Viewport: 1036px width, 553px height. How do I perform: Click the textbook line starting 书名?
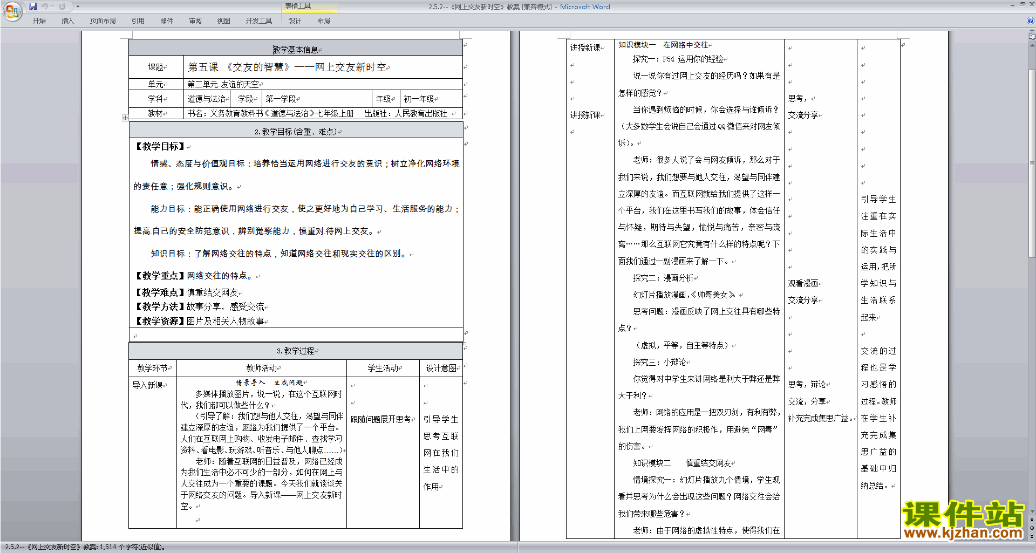point(317,113)
